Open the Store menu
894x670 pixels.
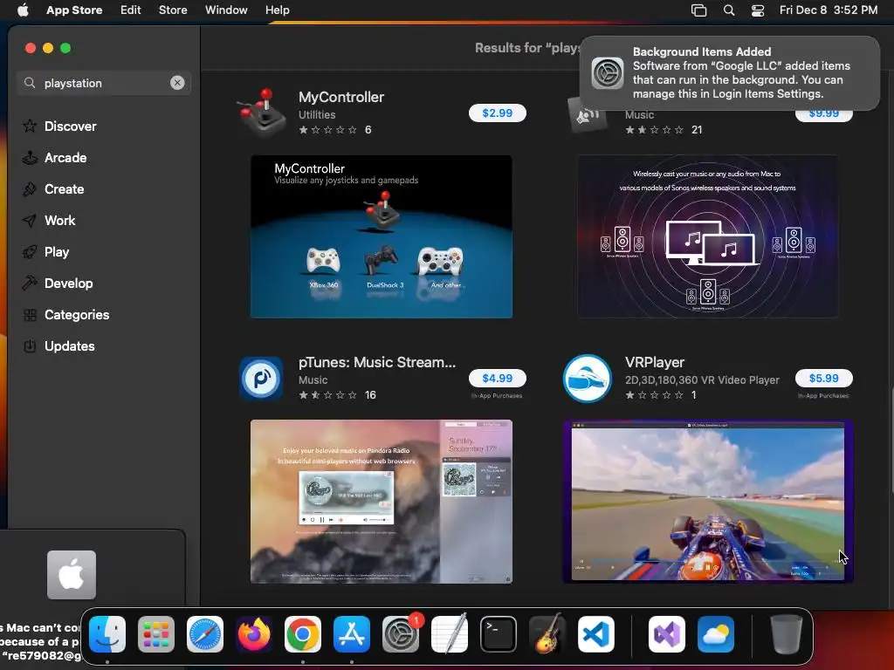pyautogui.click(x=173, y=10)
